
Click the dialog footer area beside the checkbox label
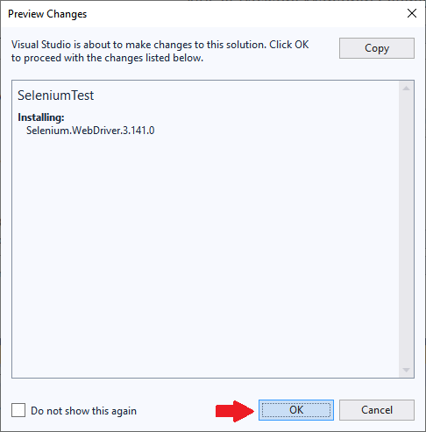[x=175, y=411]
